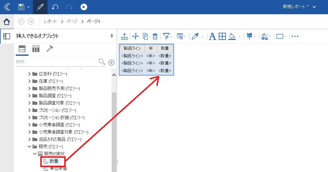Open the Background color dropdown arrow

(239, 37)
